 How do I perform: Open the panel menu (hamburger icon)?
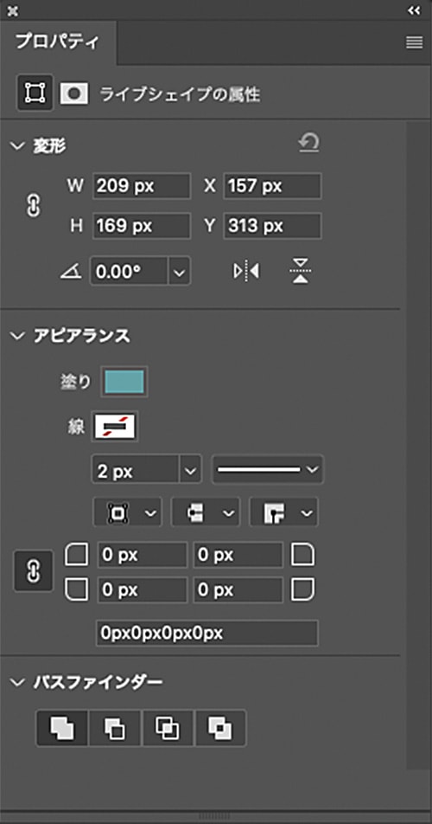pyautogui.click(x=414, y=43)
